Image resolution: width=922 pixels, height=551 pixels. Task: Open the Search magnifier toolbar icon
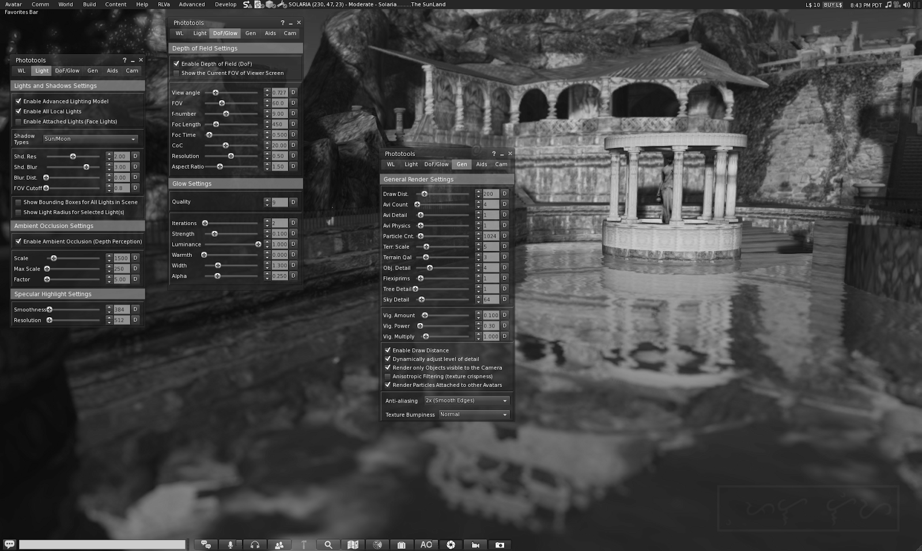point(328,545)
